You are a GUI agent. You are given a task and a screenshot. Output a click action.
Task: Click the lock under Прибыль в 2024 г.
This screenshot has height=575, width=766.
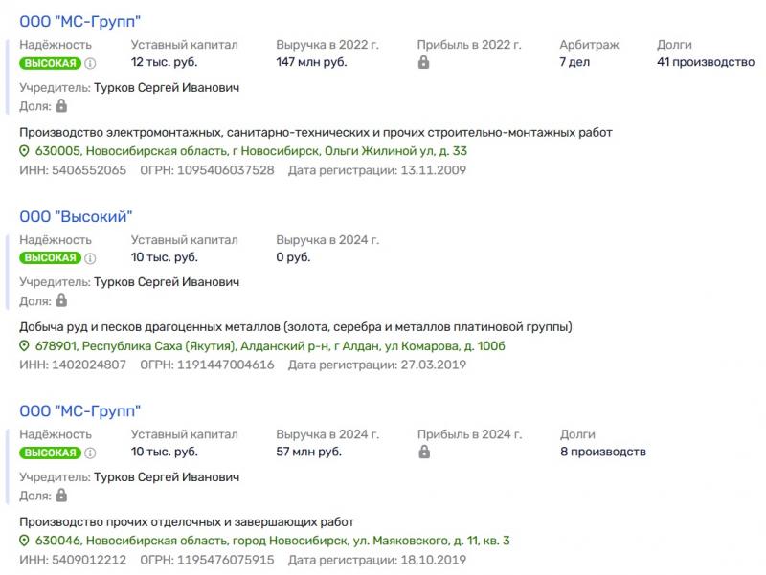(423, 453)
